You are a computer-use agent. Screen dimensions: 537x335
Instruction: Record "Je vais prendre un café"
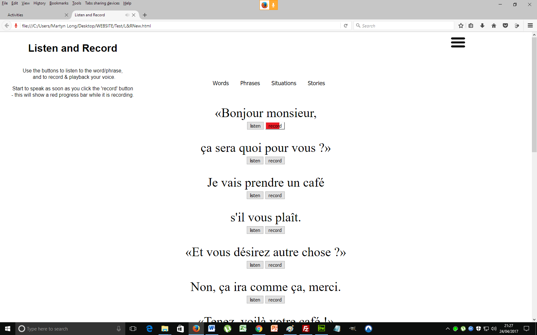click(275, 196)
